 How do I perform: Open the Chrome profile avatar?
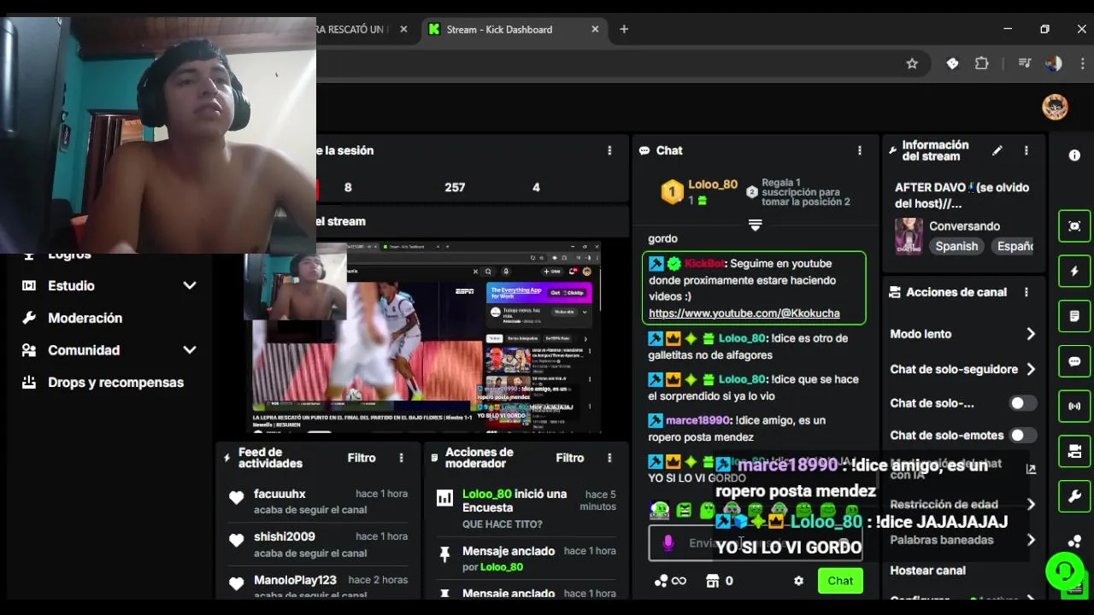pyautogui.click(x=1054, y=63)
